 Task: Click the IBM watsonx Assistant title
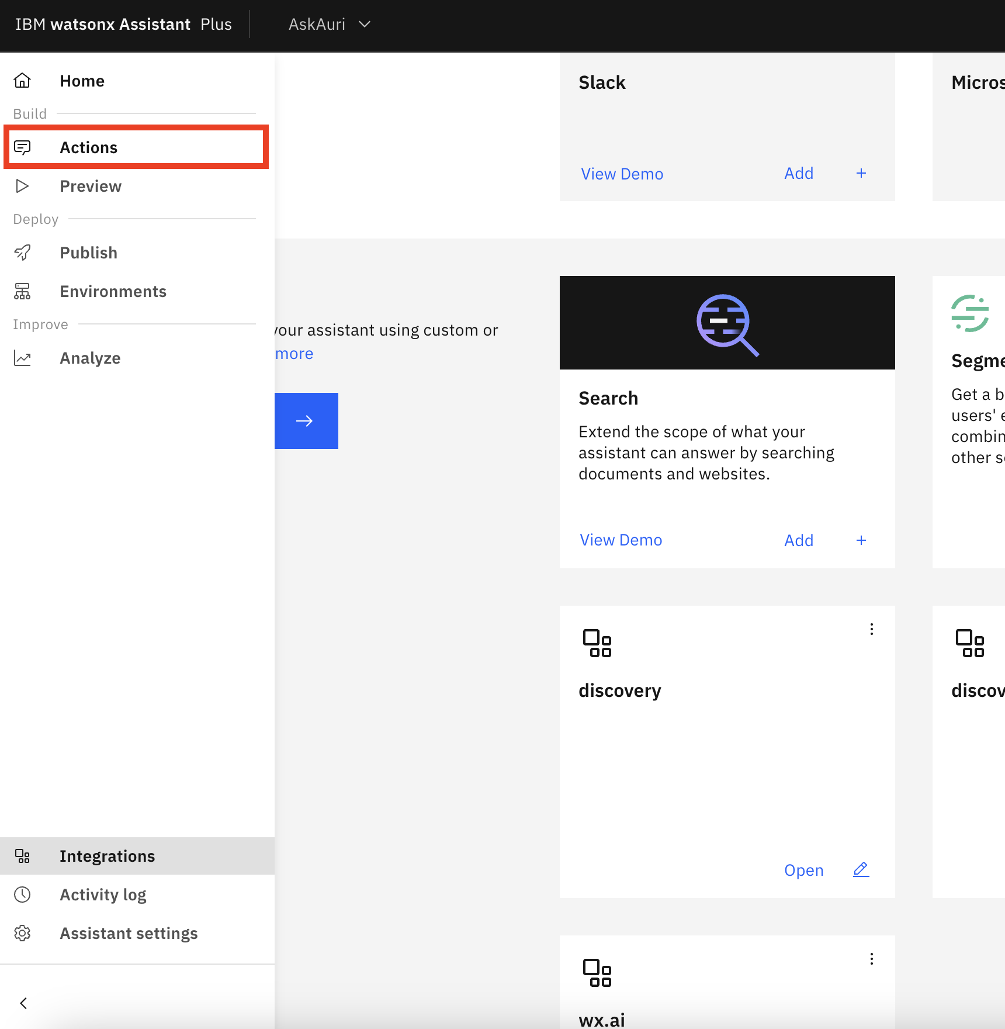click(x=123, y=25)
